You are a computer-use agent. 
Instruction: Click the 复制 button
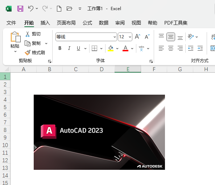pos(33,43)
